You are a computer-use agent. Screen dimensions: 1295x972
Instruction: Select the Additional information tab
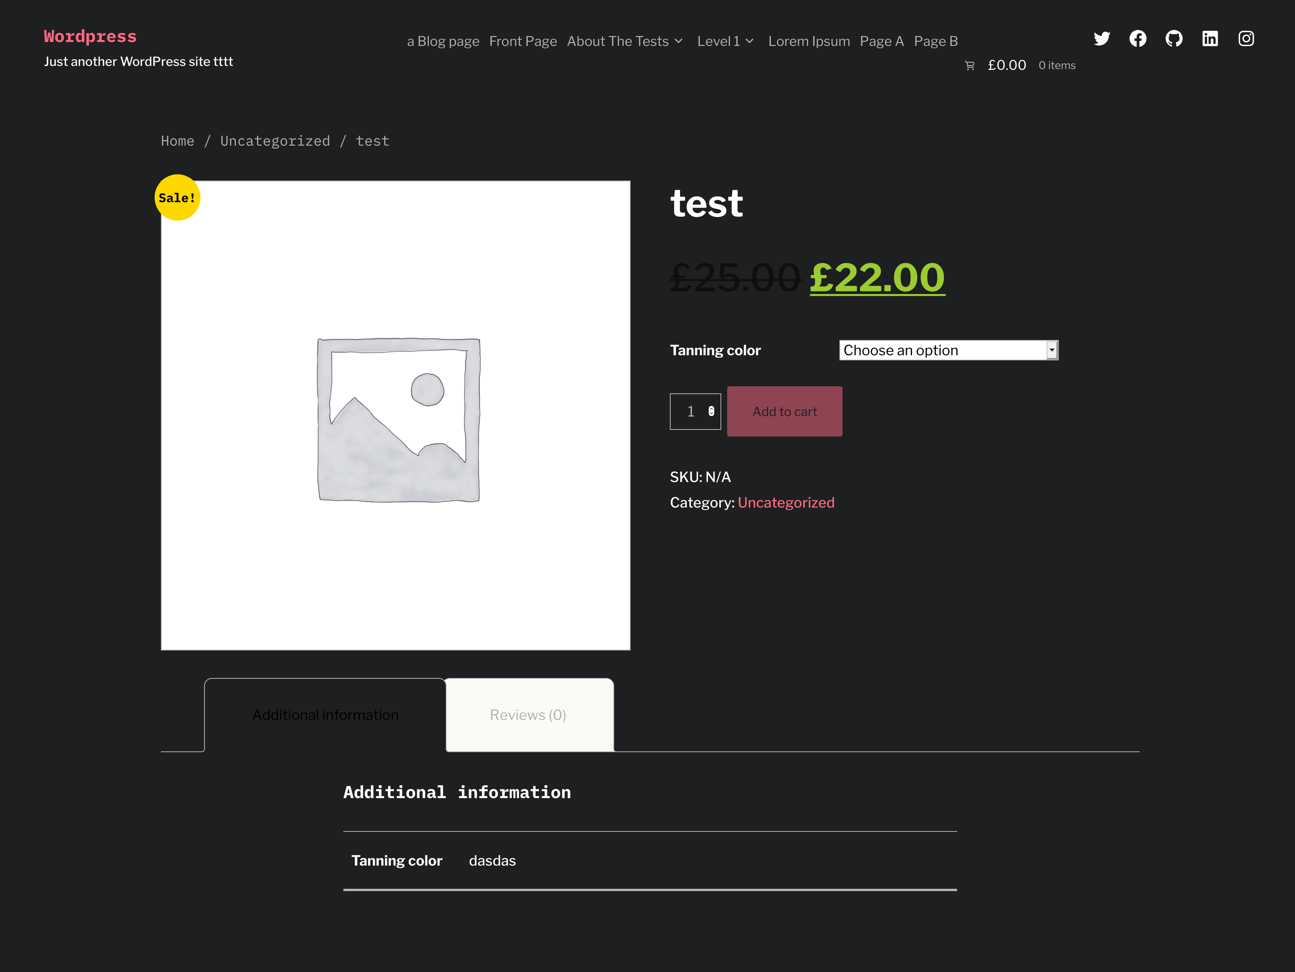(325, 714)
